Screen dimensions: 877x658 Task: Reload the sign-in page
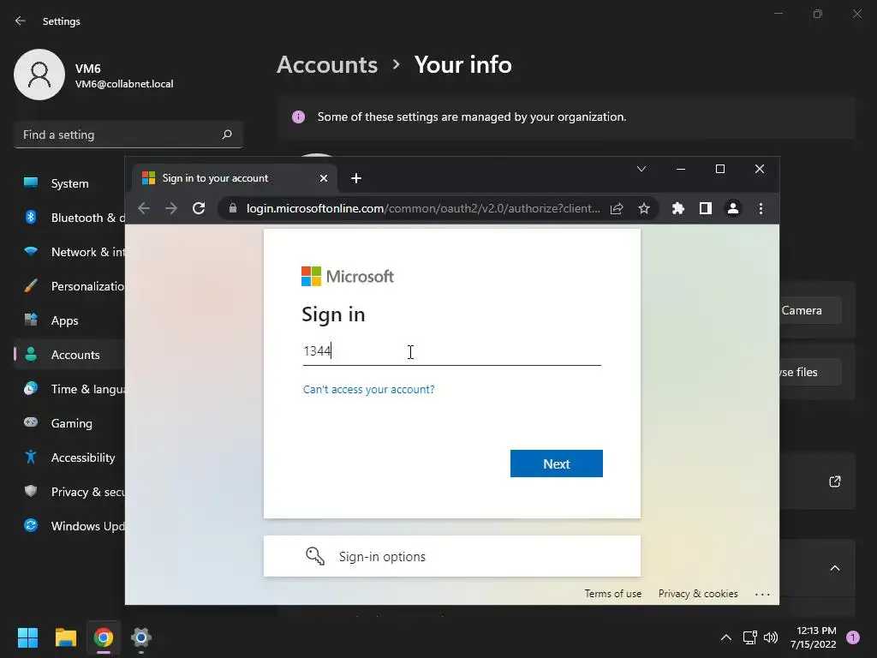click(199, 208)
